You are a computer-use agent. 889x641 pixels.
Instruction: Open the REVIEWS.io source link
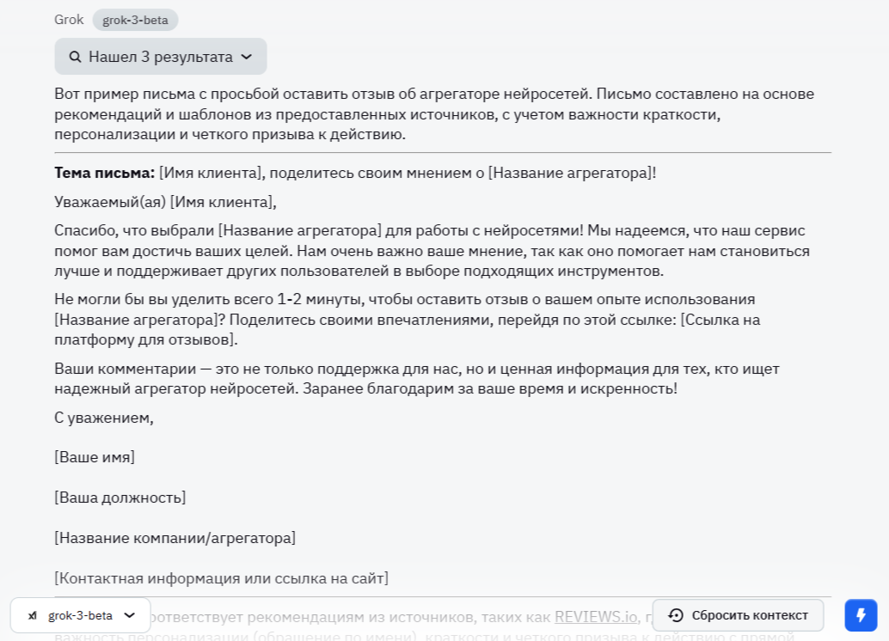click(x=595, y=617)
